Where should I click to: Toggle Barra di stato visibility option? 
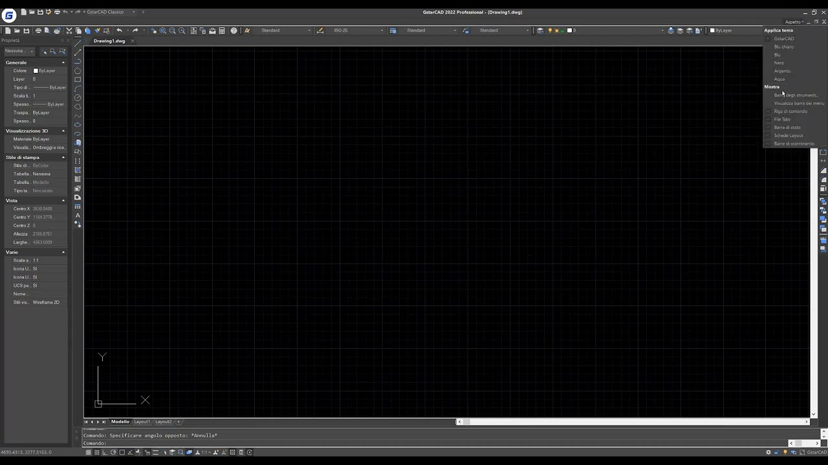(x=787, y=127)
